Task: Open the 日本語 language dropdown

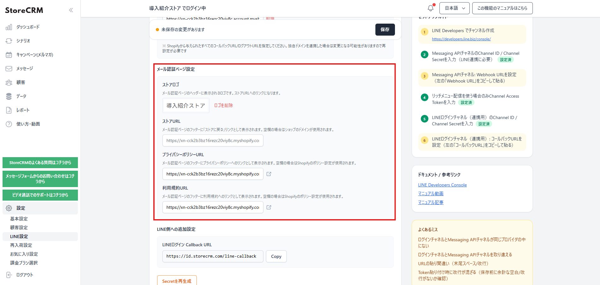Action: (455, 8)
